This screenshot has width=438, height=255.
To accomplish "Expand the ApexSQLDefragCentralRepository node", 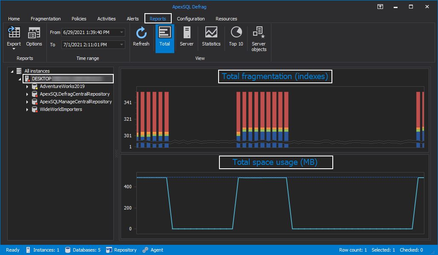I will click(x=27, y=94).
